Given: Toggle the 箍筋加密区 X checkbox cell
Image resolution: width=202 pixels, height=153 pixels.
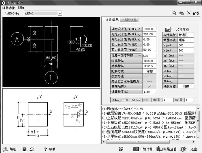Looking at the screenshot, I should coord(149,86).
